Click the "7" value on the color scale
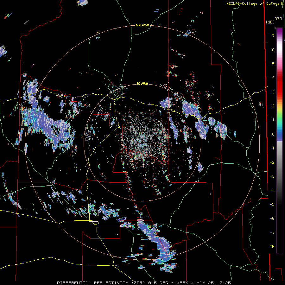The image size is (285, 285). pos(273,35)
